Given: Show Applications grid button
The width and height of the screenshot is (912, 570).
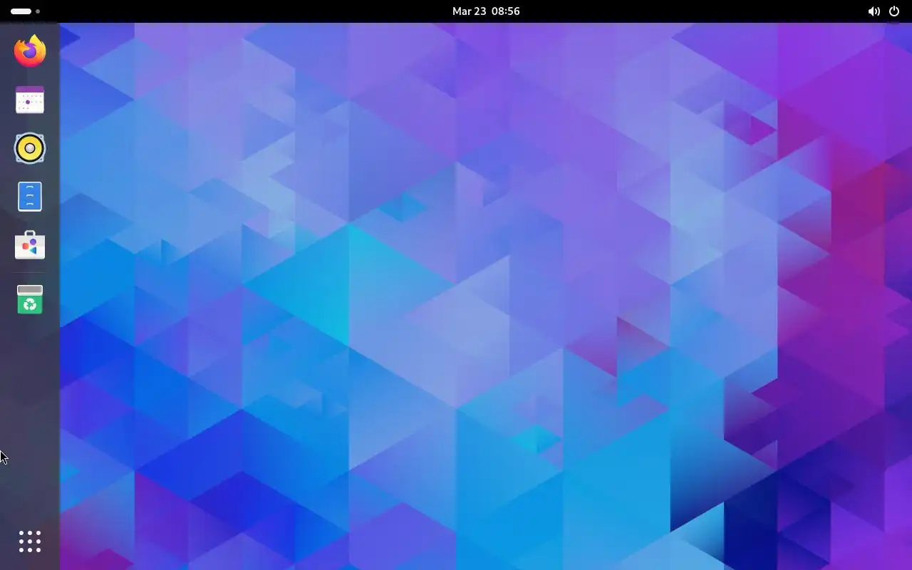Looking at the screenshot, I should (30, 541).
